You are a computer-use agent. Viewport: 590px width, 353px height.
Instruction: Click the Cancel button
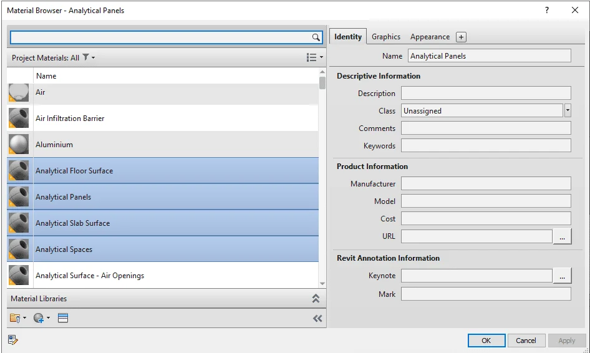[x=526, y=340]
